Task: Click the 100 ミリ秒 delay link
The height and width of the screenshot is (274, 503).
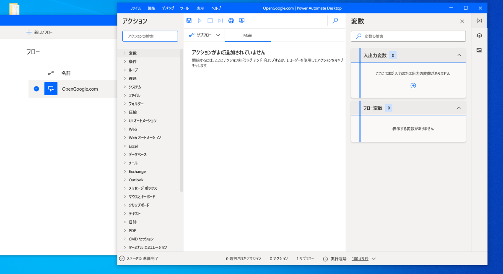Action: [x=360, y=258]
